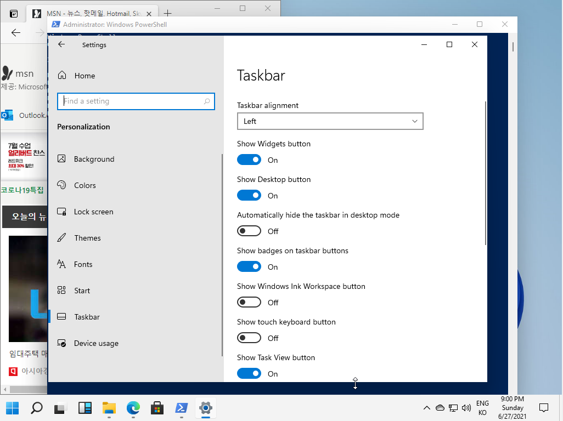The image size is (563, 421).
Task: Open Edge tab actions menu icon
Action: (x=13, y=14)
